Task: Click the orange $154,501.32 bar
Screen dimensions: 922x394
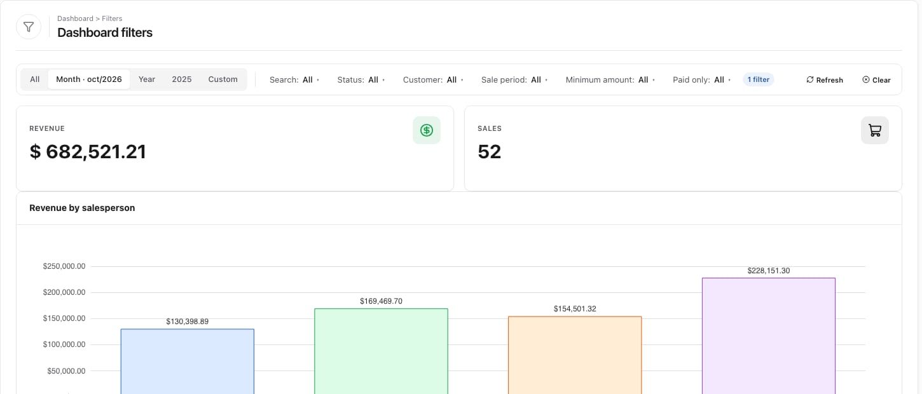Action: [x=575, y=355]
